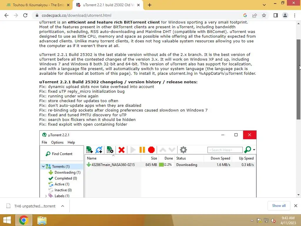Click the grey Start play icon
The height and width of the screenshot is (226, 301).
[x=133, y=150]
